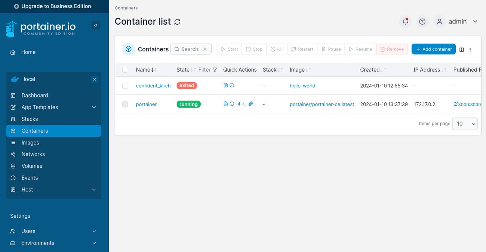The width and height of the screenshot is (486, 252).
Task: Open the hello-world image link
Action: coord(302,85)
